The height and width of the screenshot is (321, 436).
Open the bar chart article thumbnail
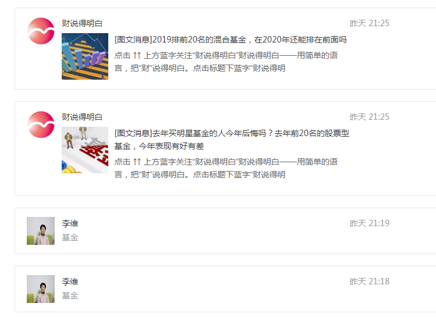[x=85, y=56]
